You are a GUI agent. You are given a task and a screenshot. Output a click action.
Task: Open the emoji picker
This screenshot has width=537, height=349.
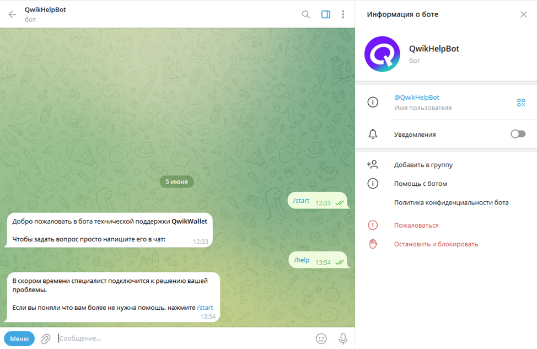pyautogui.click(x=321, y=339)
